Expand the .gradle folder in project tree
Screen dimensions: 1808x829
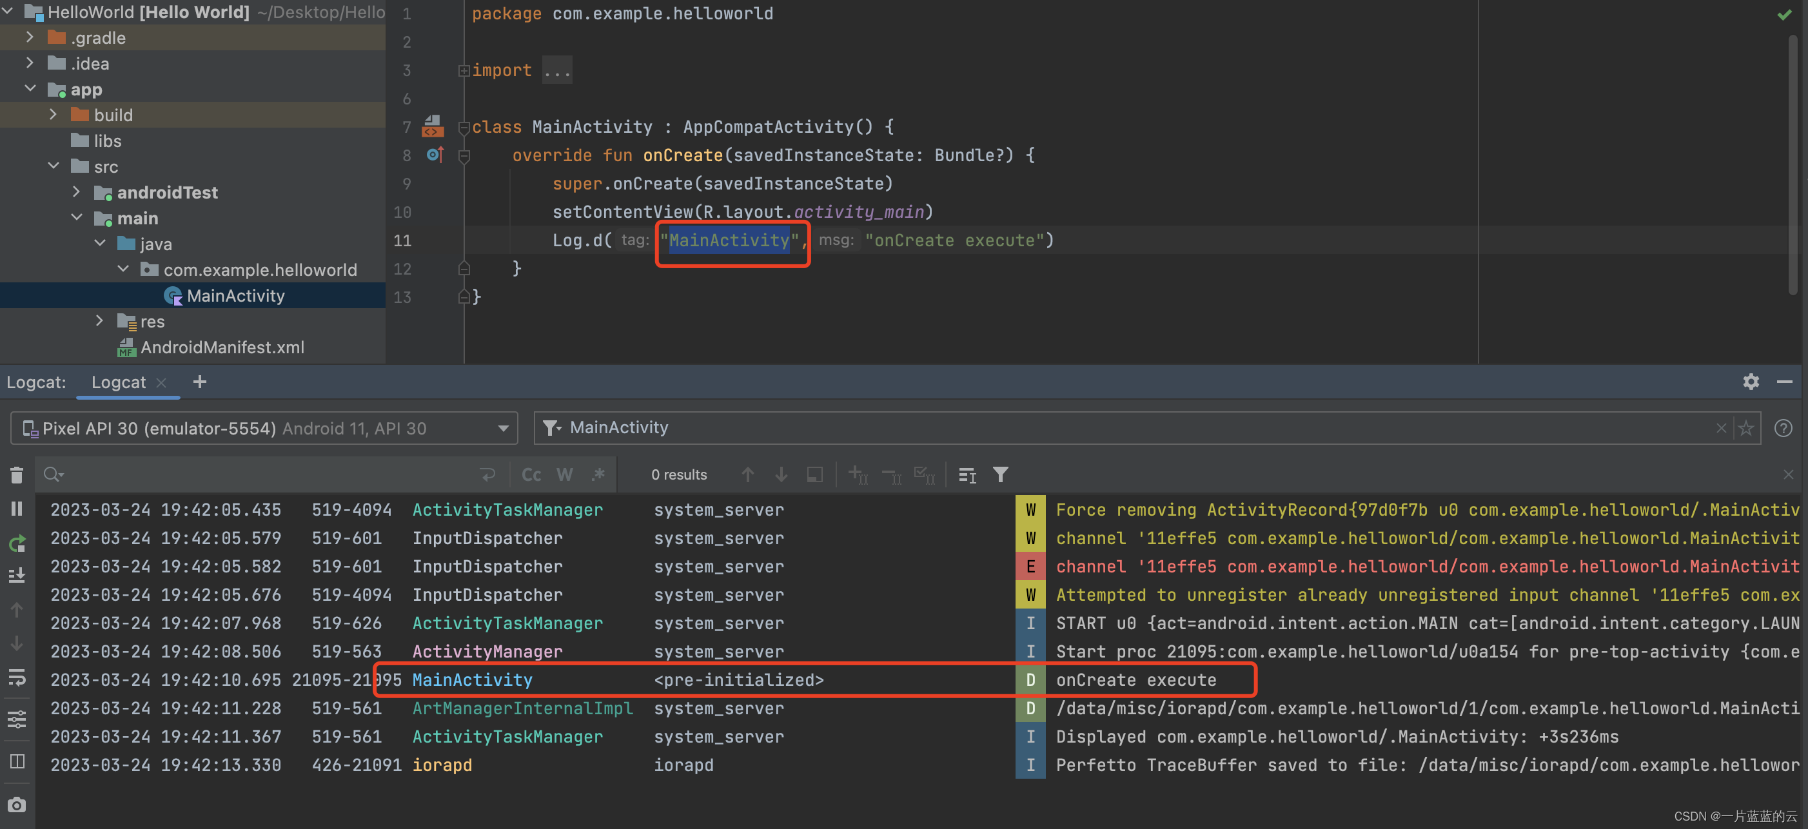pyautogui.click(x=30, y=37)
